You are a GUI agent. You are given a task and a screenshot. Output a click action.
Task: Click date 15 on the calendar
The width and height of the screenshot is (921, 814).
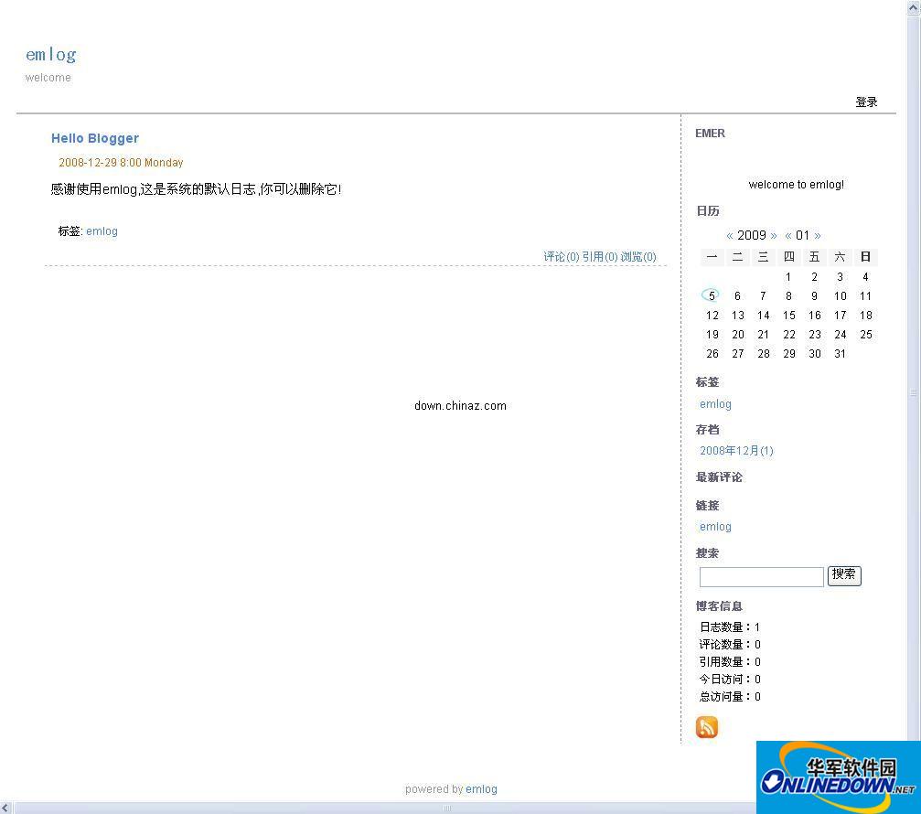[788, 315]
